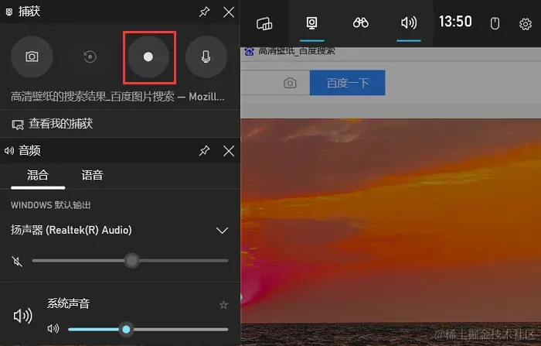Image resolution: width=541 pixels, height=346 pixels.
Task: Click the WINDOWS 默认输出 label
Action: (x=51, y=205)
